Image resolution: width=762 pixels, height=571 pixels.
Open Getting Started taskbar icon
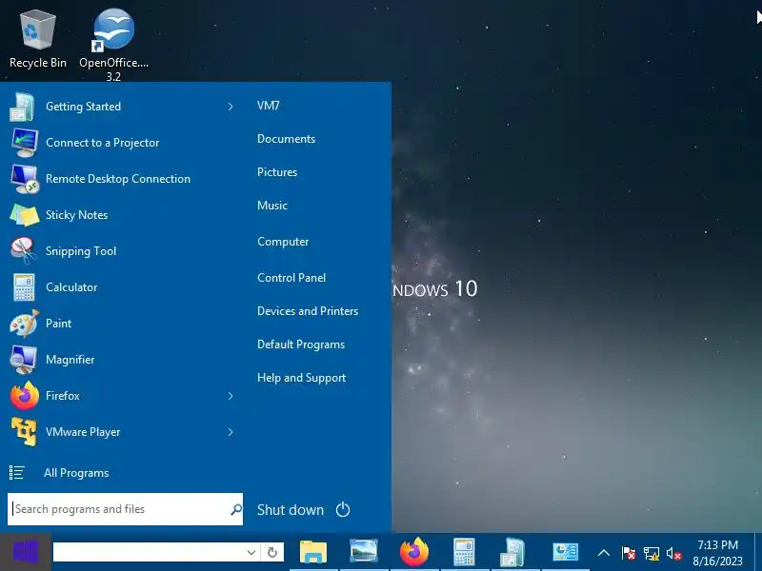tap(514, 552)
